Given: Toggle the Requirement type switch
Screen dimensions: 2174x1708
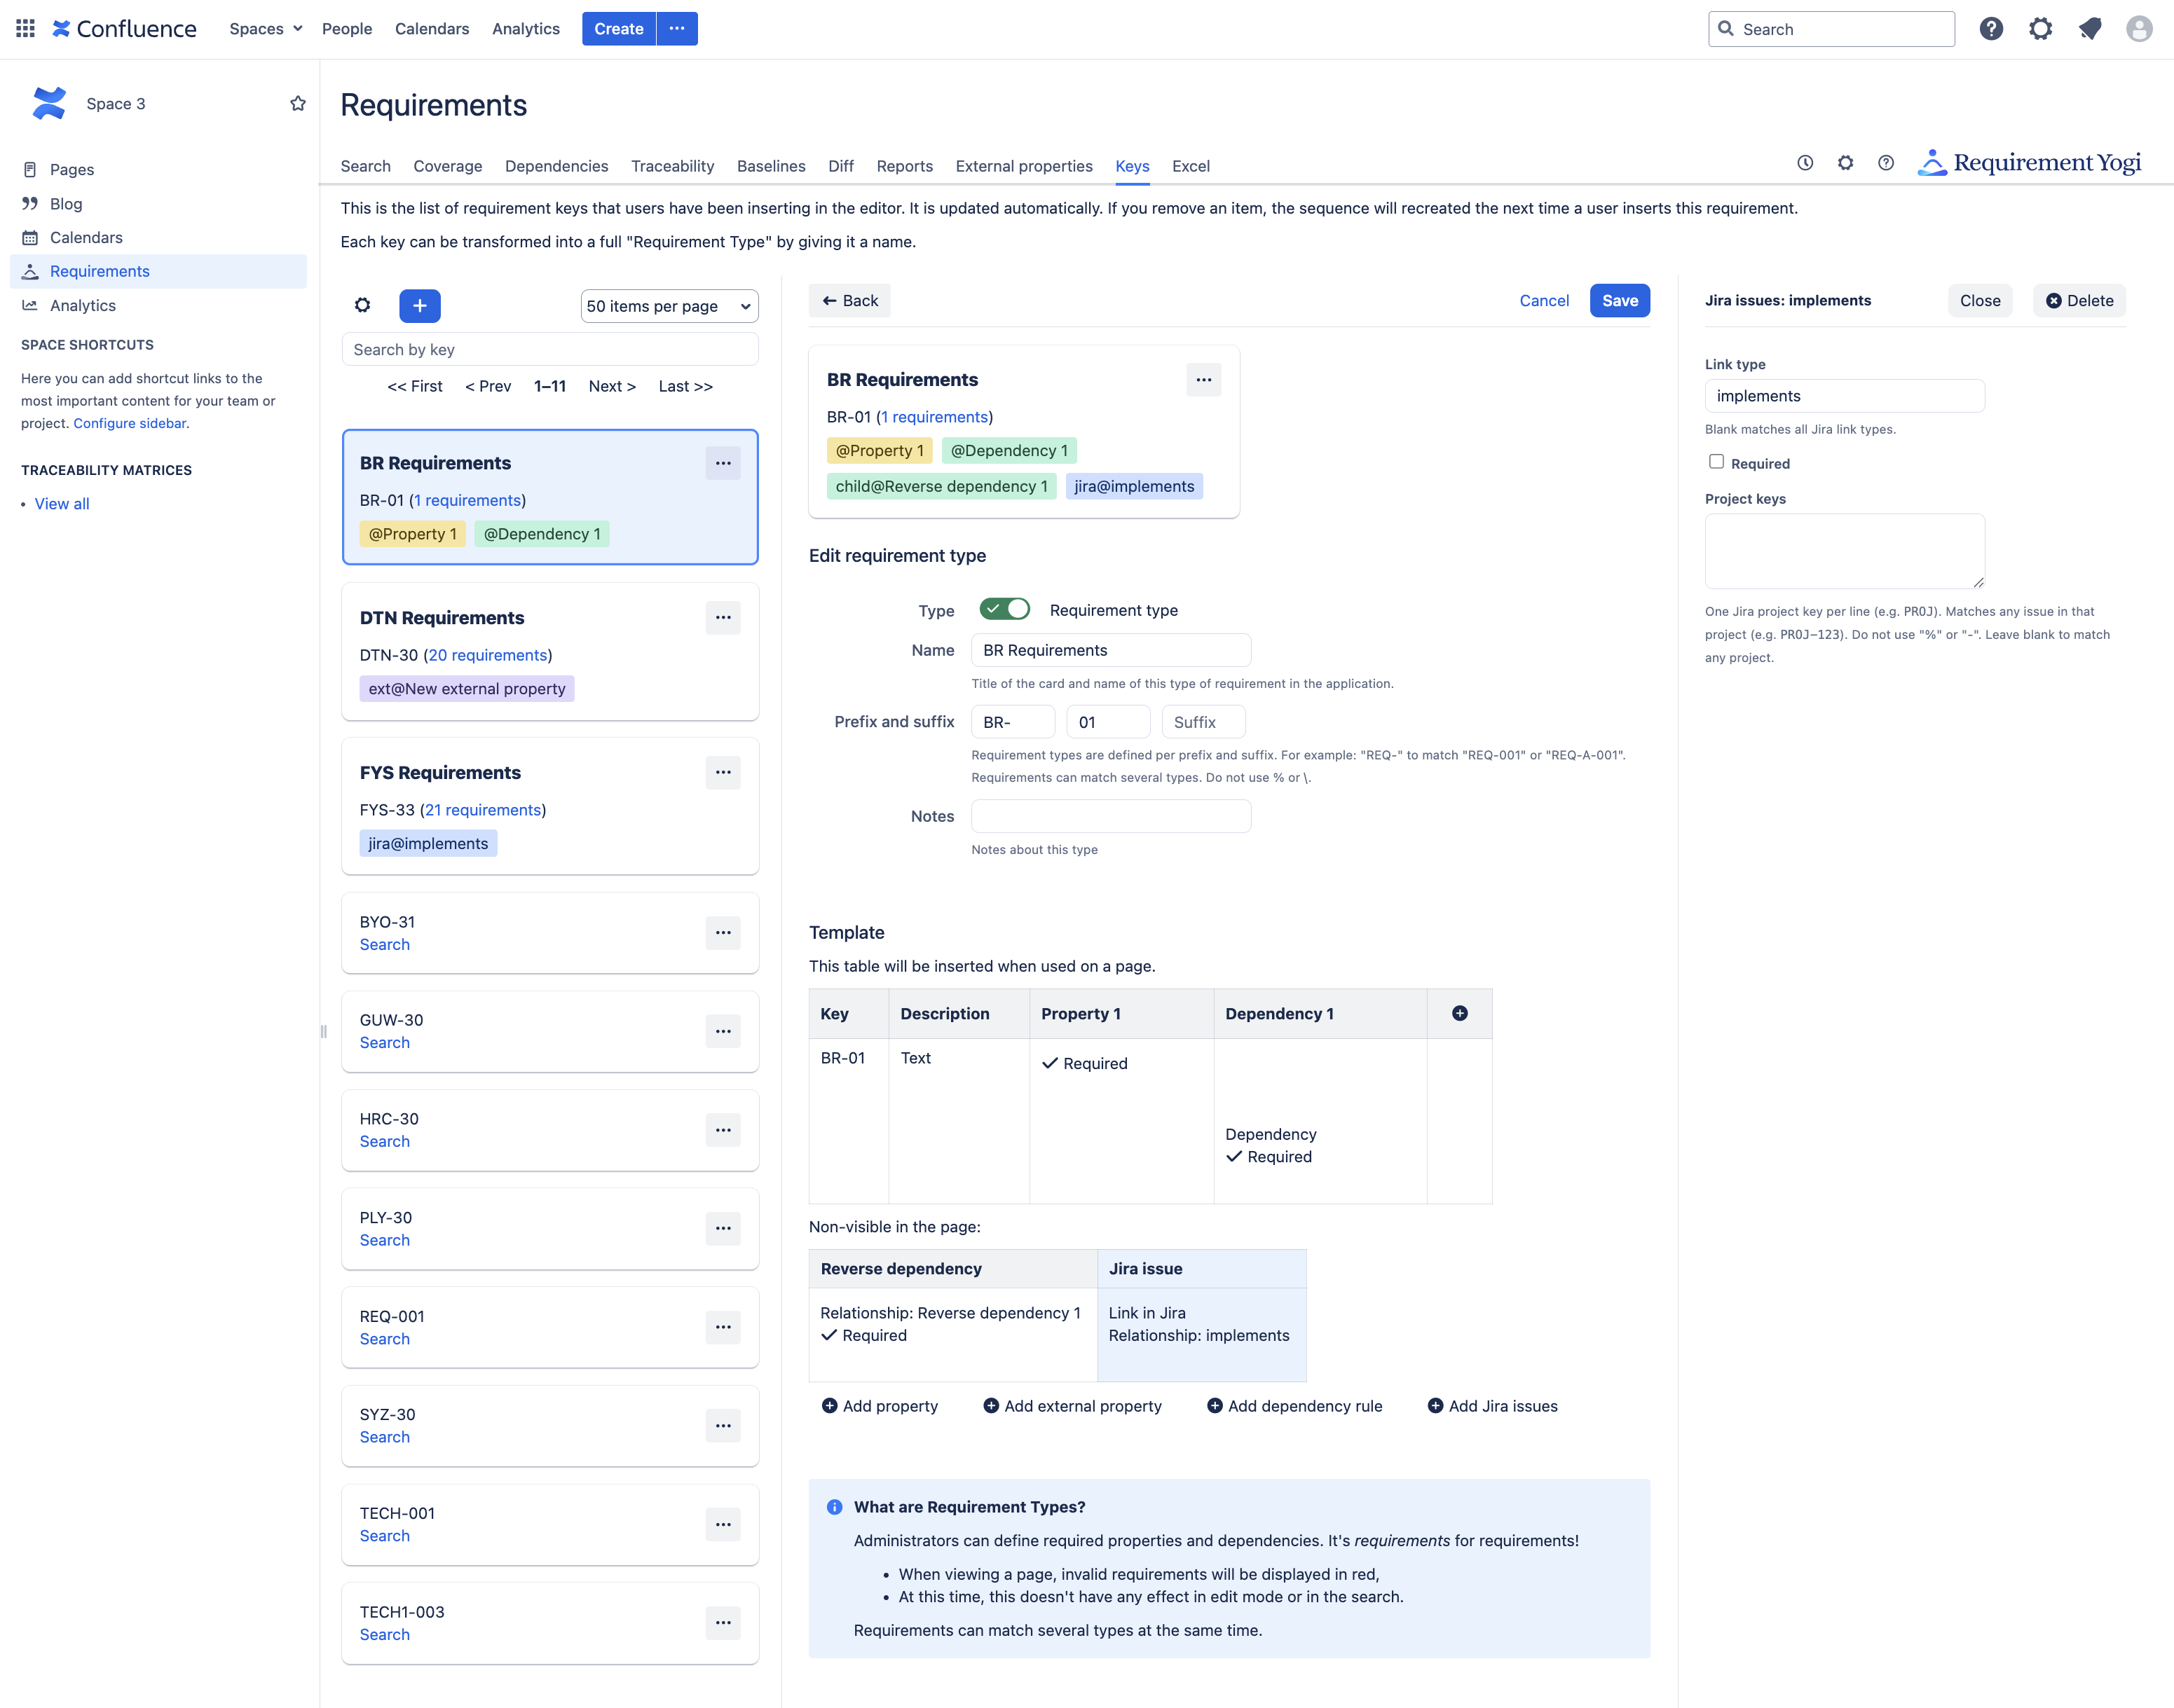Looking at the screenshot, I should 1004,609.
